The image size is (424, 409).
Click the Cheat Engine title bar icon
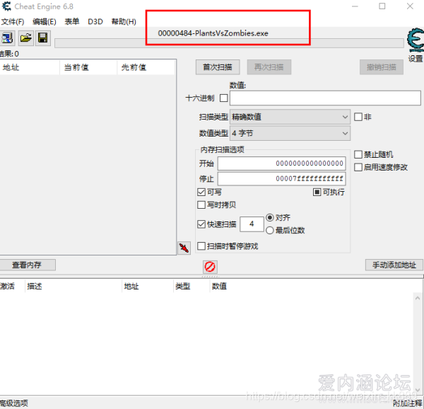pos(6,6)
